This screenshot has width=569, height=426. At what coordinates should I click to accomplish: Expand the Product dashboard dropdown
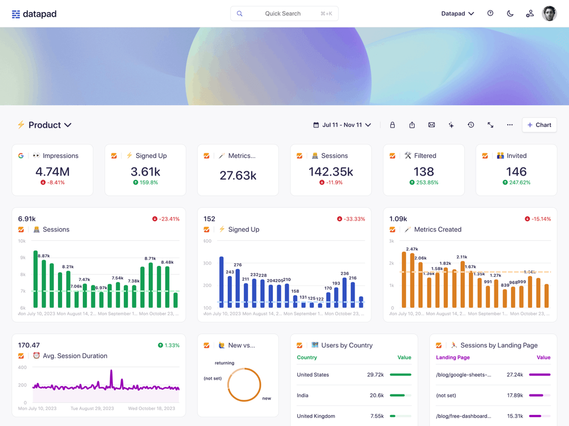[x=67, y=125]
